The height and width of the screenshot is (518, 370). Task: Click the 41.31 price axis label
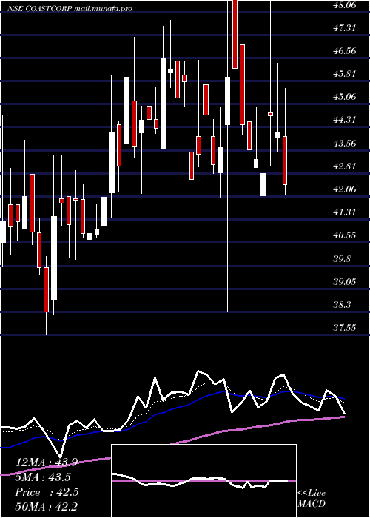(x=345, y=212)
